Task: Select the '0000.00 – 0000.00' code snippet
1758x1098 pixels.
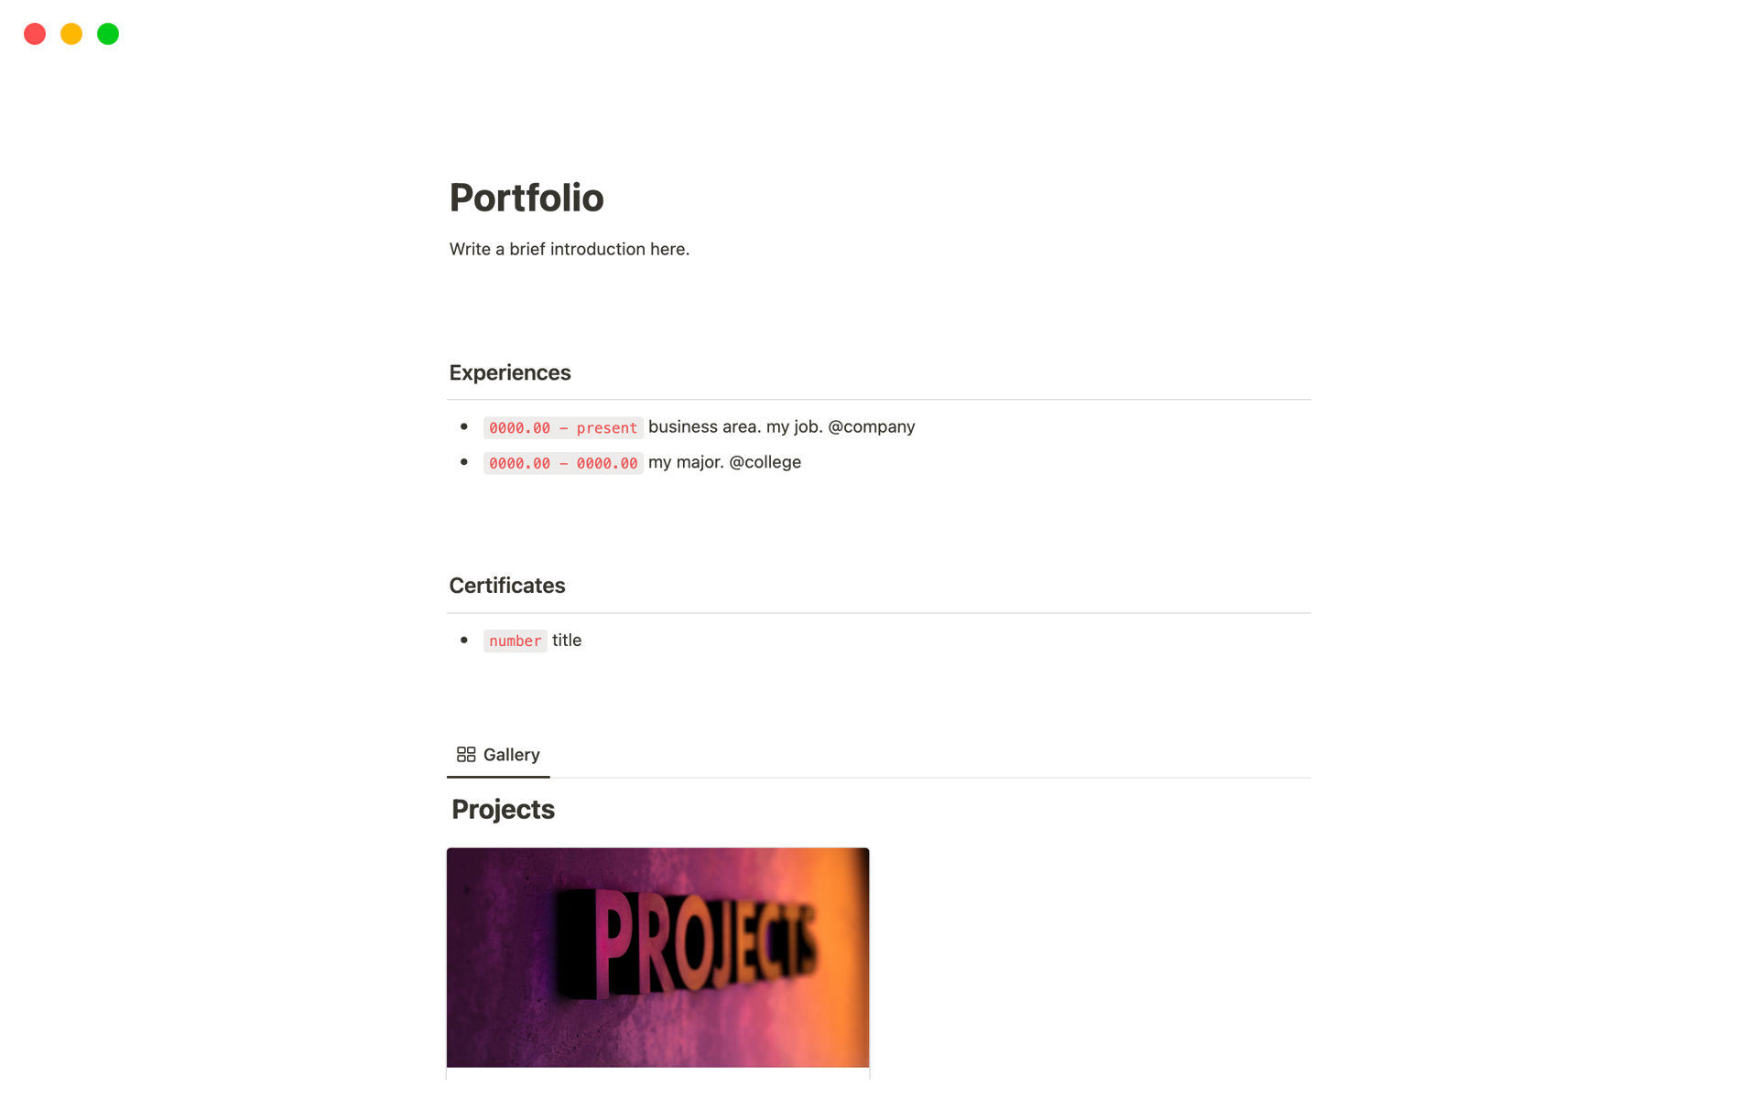Action: [x=563, y=463]
